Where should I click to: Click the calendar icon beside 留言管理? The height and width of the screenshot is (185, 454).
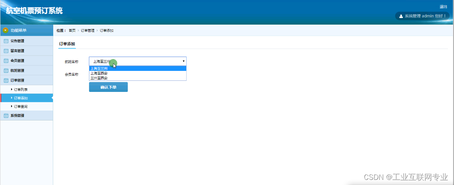(6, 51)
